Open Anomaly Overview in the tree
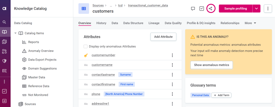Viewport: 275px width, 107px height. point(38,51)
